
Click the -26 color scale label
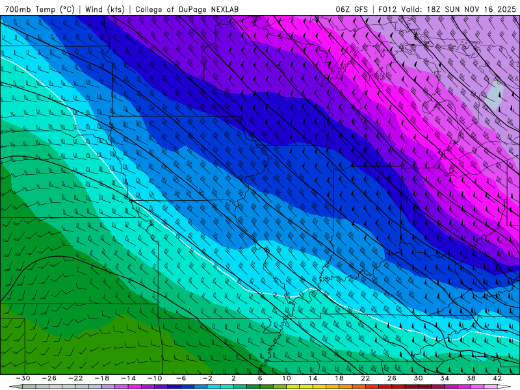coord(49,378)
